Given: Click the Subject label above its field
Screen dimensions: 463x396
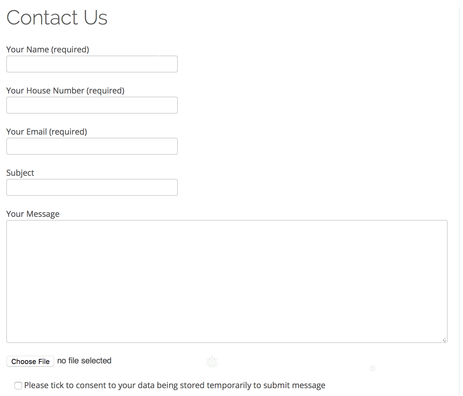Looking at the screenshot, I should [x=20, y=173].
